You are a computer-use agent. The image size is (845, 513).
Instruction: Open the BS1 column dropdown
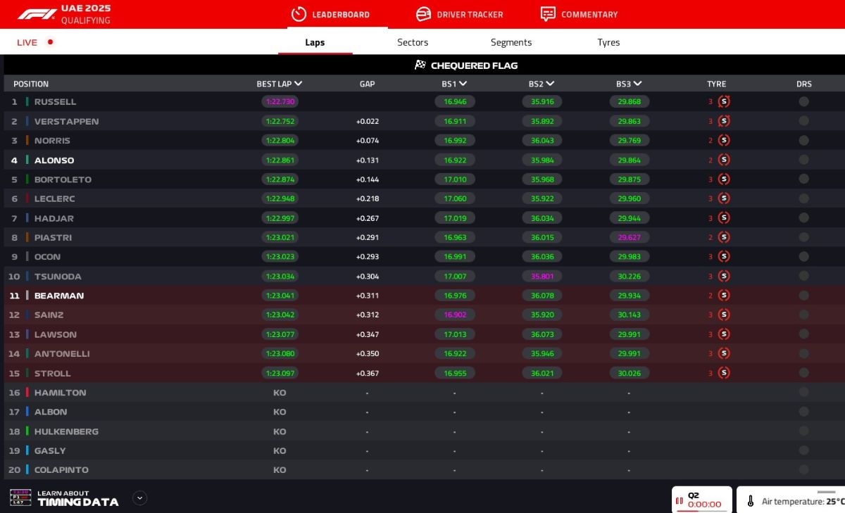(x=463, y=84)
